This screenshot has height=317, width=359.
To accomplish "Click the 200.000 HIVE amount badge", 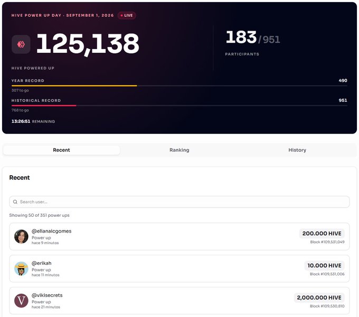I will (322, 233).
